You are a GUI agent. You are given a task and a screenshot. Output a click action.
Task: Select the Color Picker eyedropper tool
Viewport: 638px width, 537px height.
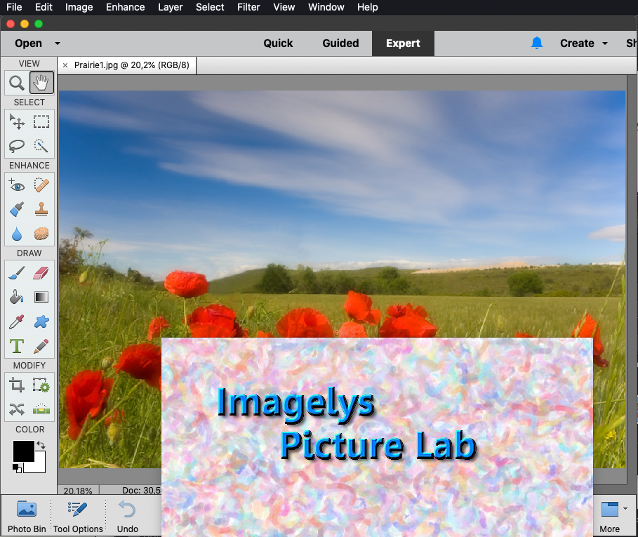(x=17, y=321)
